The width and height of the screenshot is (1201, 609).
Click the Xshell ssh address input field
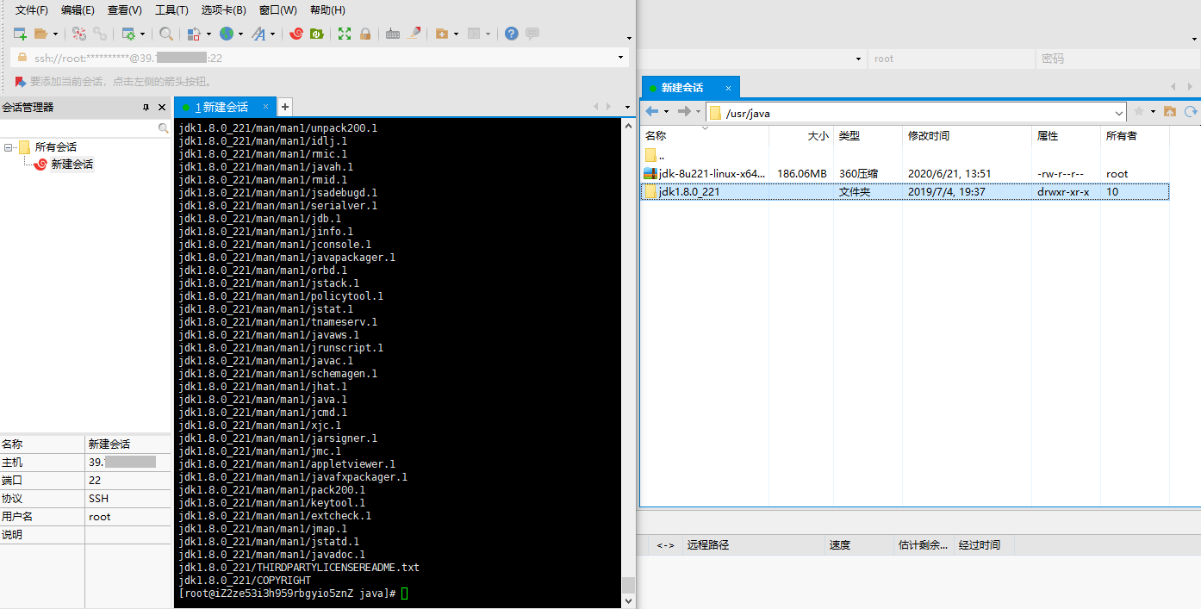[x=319, y=58]
